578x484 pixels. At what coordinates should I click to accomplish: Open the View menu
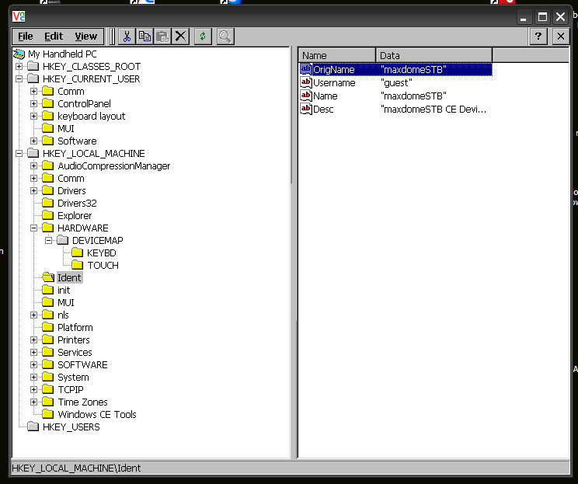click(86, 37)
